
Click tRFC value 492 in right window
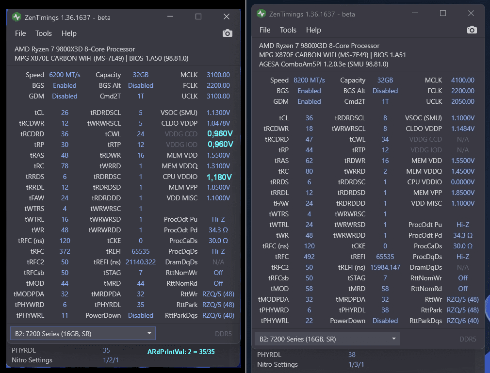[309, 257]
